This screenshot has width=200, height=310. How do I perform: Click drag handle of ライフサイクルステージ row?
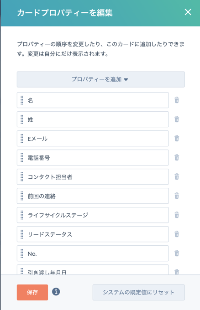coord(22,215)
